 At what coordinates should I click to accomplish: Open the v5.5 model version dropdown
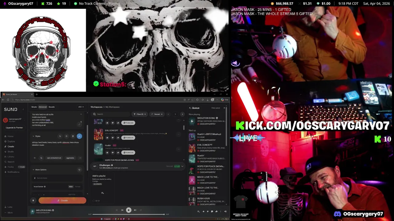(x=81, y=107)
